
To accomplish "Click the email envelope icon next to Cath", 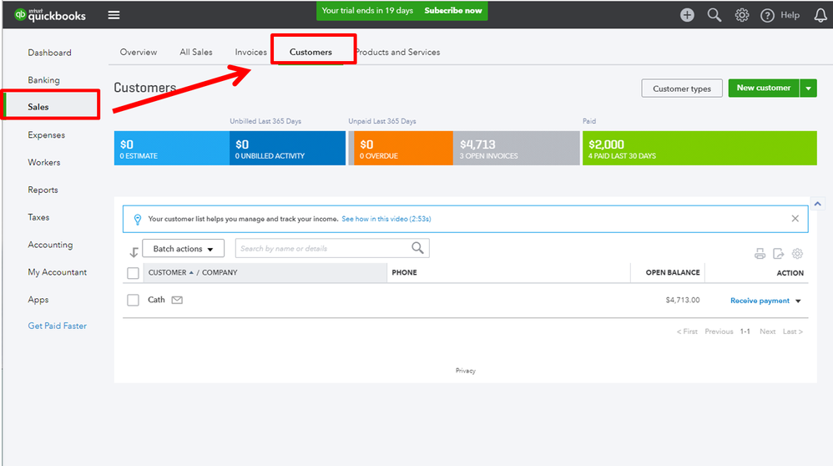I will click(x=177, y=300).
